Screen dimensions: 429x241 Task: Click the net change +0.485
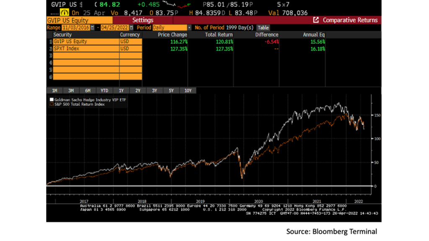tap(148, 4)
